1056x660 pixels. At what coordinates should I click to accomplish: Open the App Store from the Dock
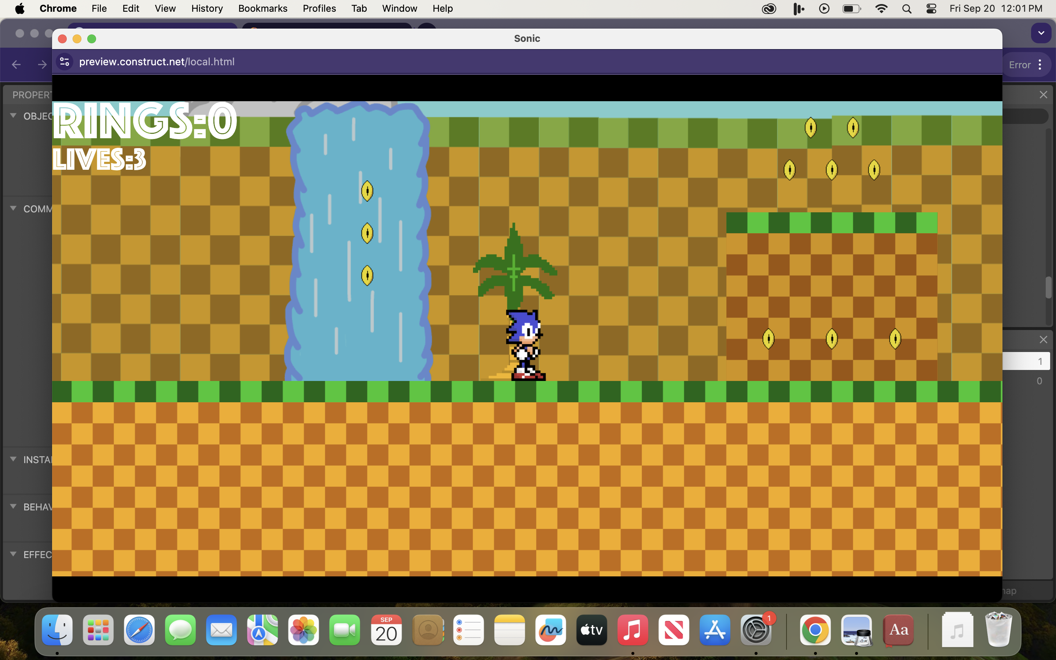pos(714,630)
